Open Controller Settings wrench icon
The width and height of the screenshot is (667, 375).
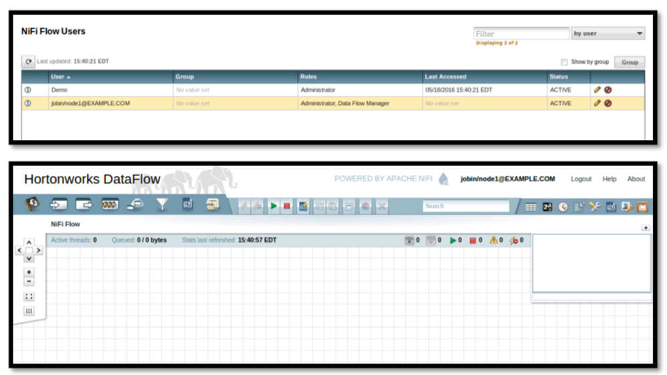[595, 207]
